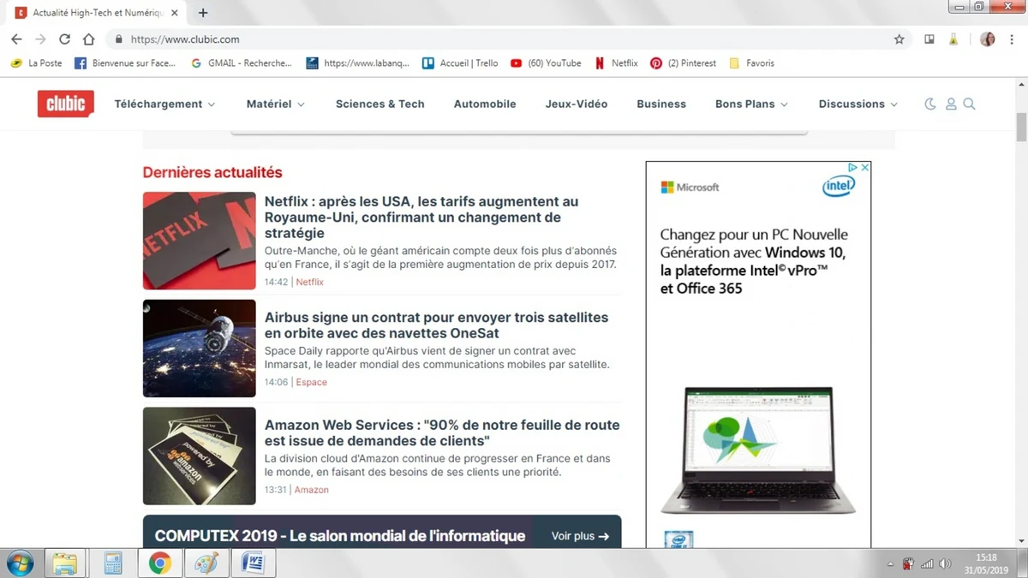Open the Pinterest bookmark

pyautogui.click(x=683, y=63)
